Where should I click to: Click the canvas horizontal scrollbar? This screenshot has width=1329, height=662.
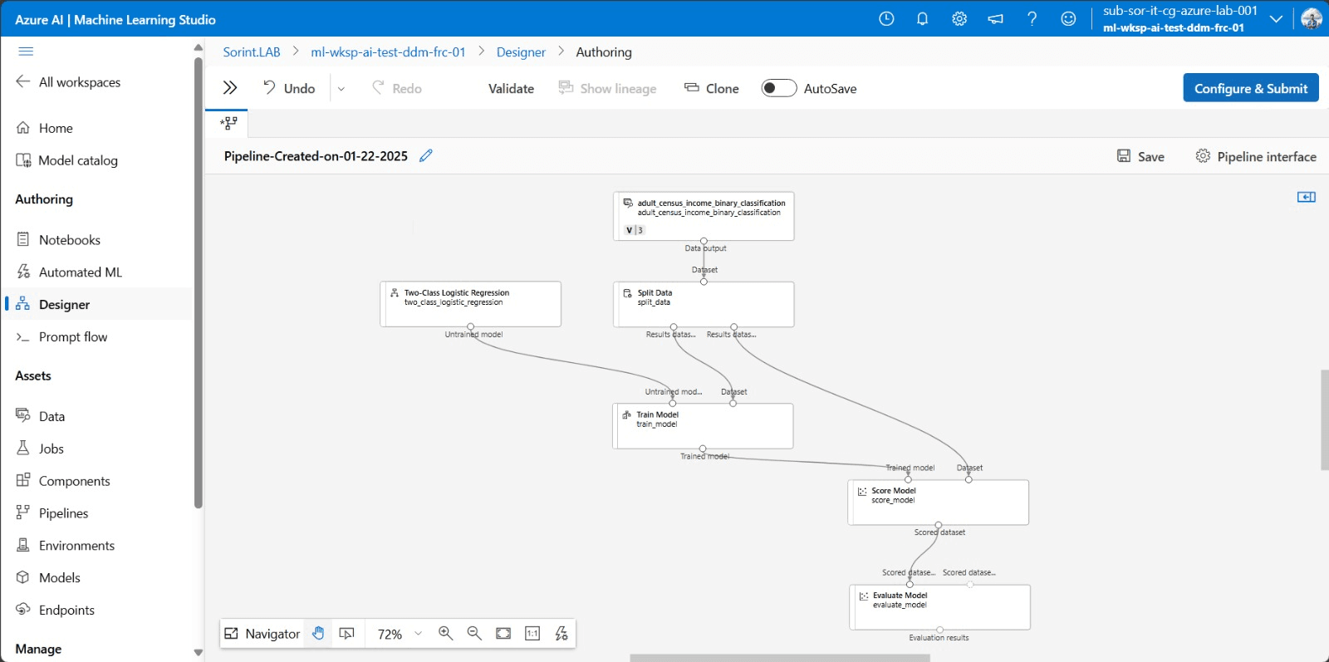(780, 658)
